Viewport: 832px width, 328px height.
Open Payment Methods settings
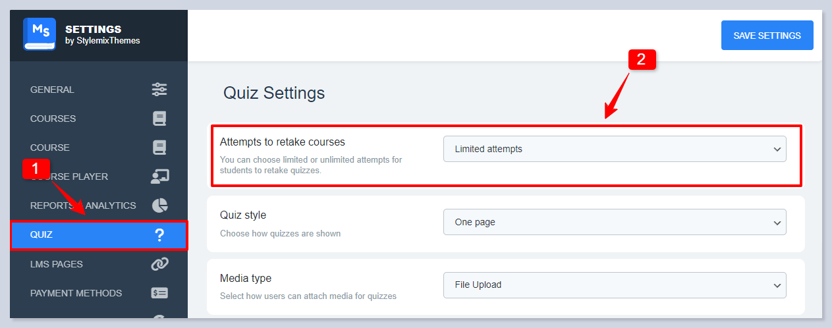(x=76, y=293)
